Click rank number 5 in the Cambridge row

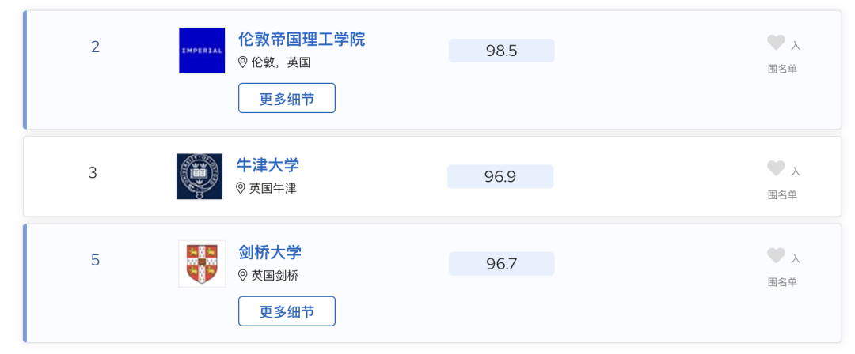(96, 260)
